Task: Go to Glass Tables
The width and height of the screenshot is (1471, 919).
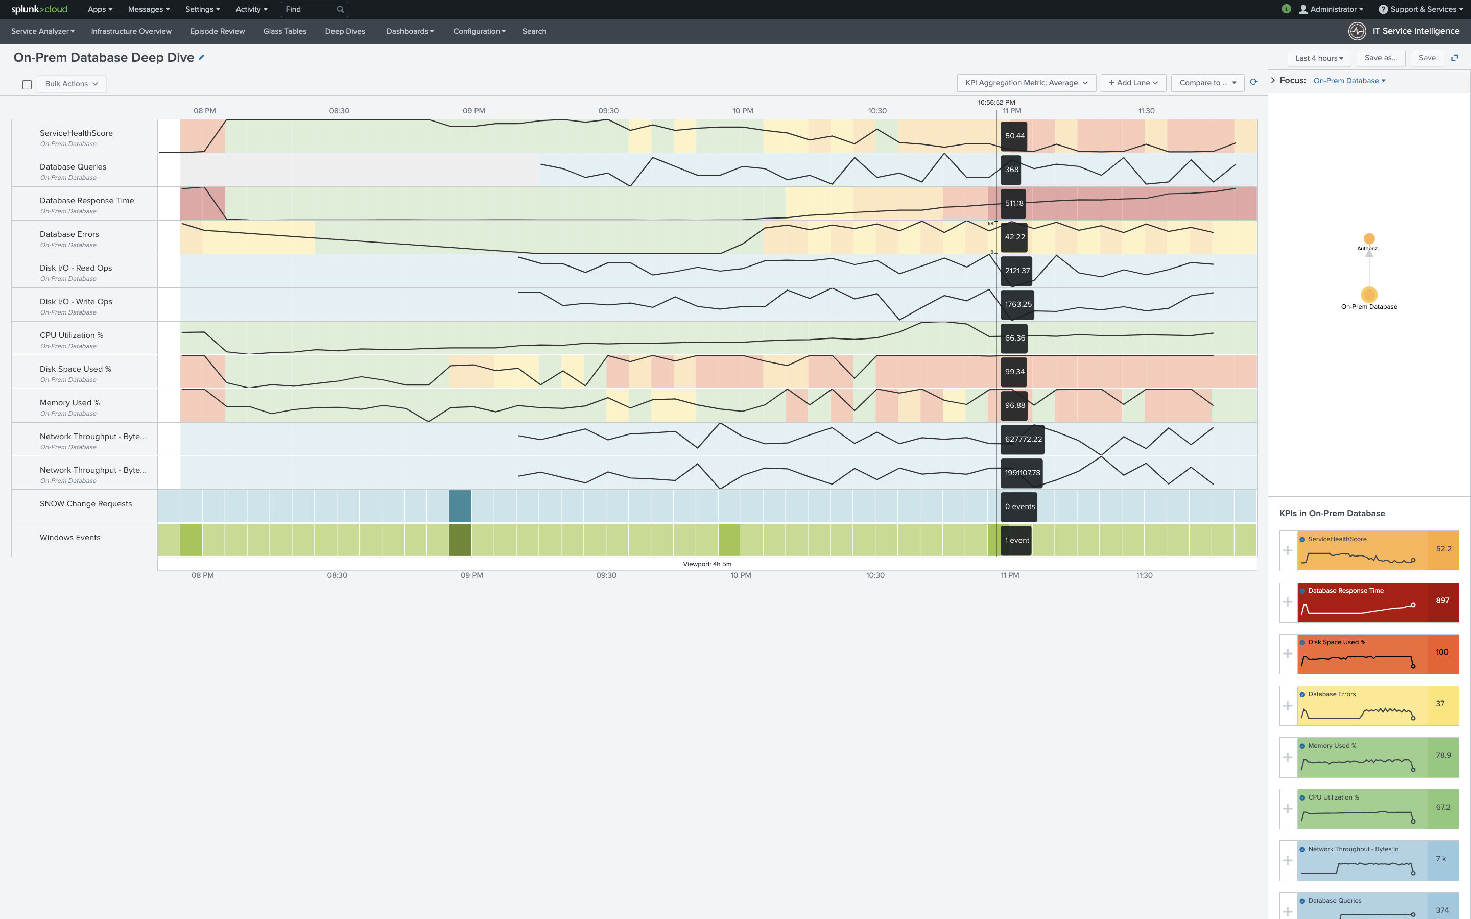Action: [x=284, y=31]
